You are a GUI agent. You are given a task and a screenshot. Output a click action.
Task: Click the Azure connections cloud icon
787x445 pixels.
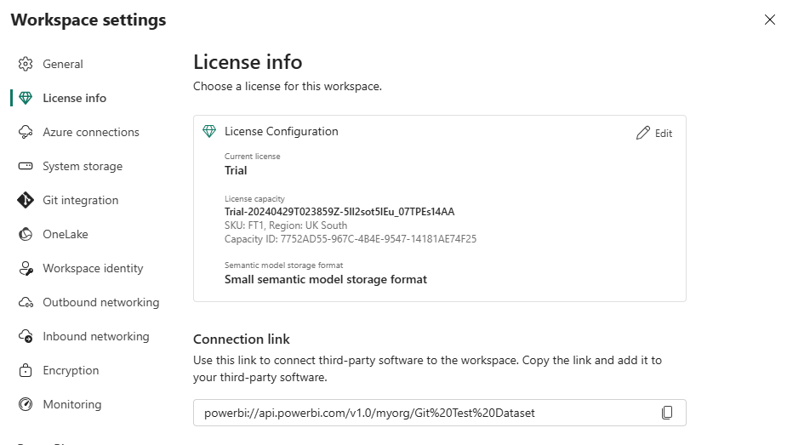pyautogui.click(x=26, y=132)
